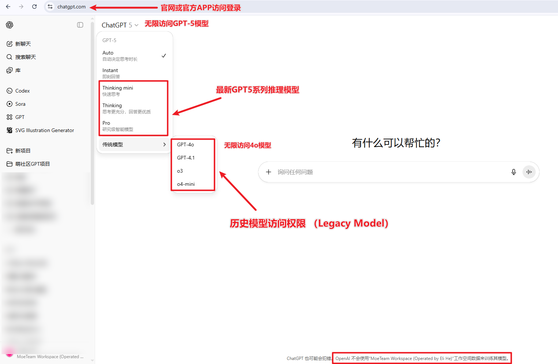This screenshot has height=364, width=558.
Task: Click the GPT grid icon
Action: 10,117
